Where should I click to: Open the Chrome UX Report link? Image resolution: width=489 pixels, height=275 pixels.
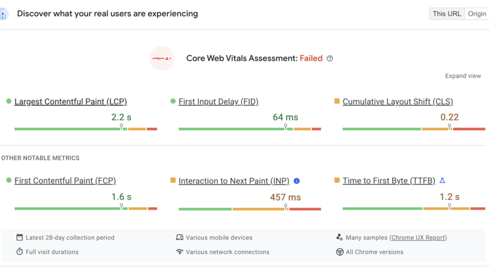(418, 237)
